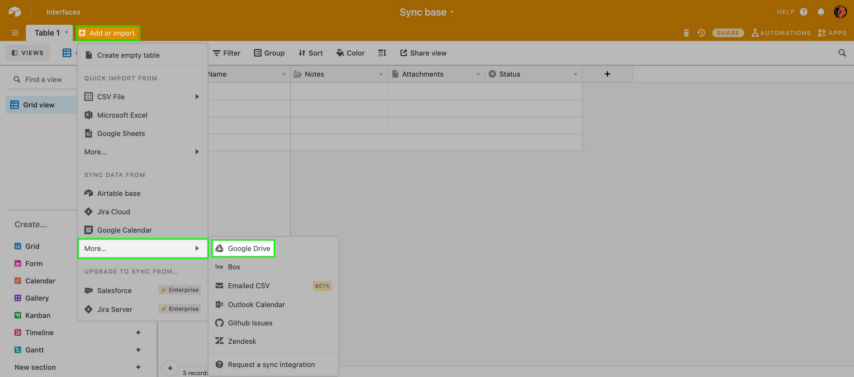Viewport: 854px width, 377px height.
Task: Open the hamburger menu for tables list
Action: coord(15,33)
